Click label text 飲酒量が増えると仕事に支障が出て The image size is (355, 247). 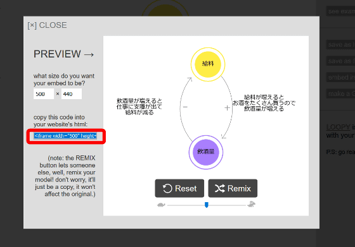click(x=139, y=104)
